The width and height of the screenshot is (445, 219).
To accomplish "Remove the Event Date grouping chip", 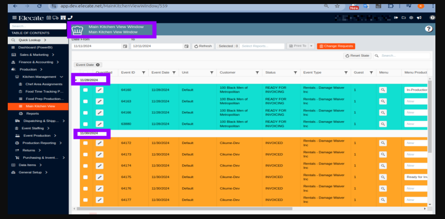I will point(98,65).
